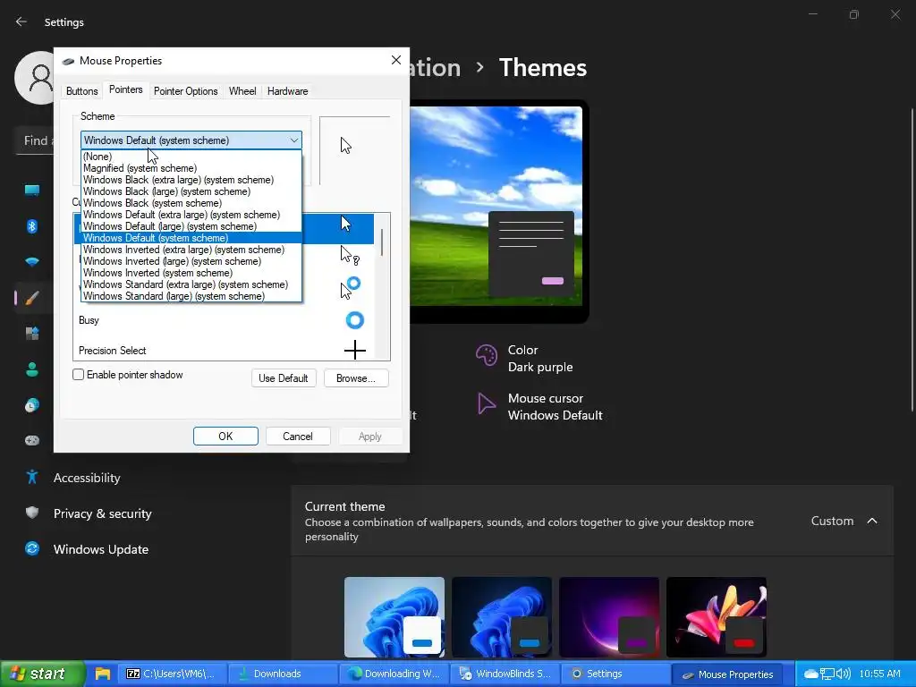Open file explorer folder icon in taskbar
The image size is (916, 687).
103,674
